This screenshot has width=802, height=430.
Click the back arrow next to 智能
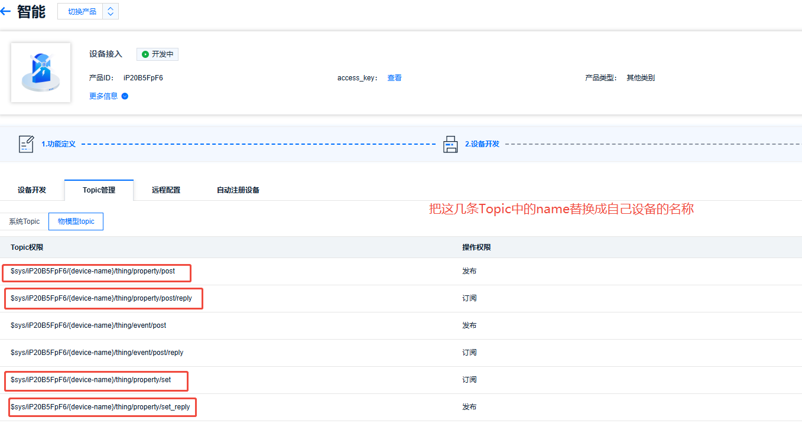(5, 11)
